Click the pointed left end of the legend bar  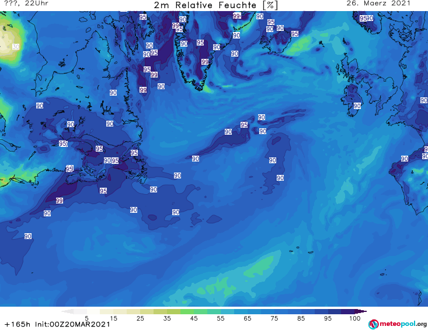click(67, 311)
